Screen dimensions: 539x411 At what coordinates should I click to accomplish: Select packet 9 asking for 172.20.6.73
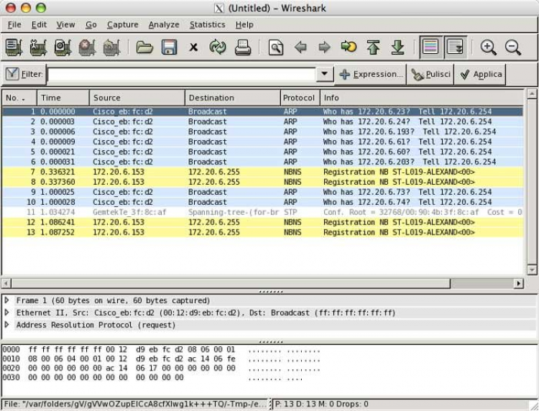point(262,192)
